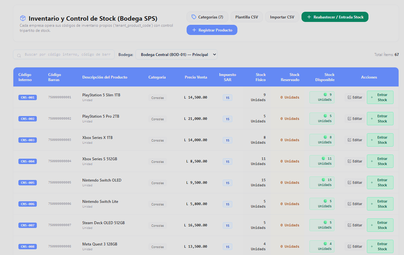Click the Consolas tag for Nintendo Switch OLED
The height and width of the screenshot is (255, 404).
coord(157,183)
